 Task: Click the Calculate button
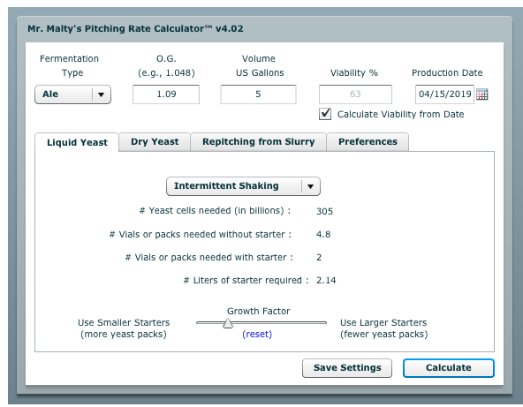coord(449,367)
